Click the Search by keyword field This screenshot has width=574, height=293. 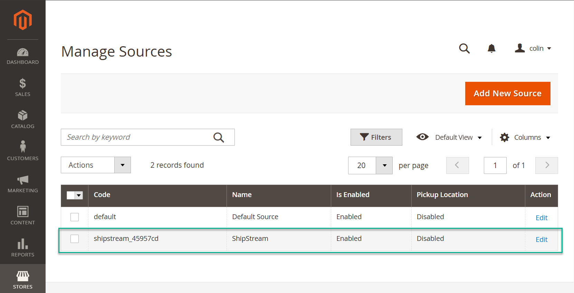tap(138, 137)
